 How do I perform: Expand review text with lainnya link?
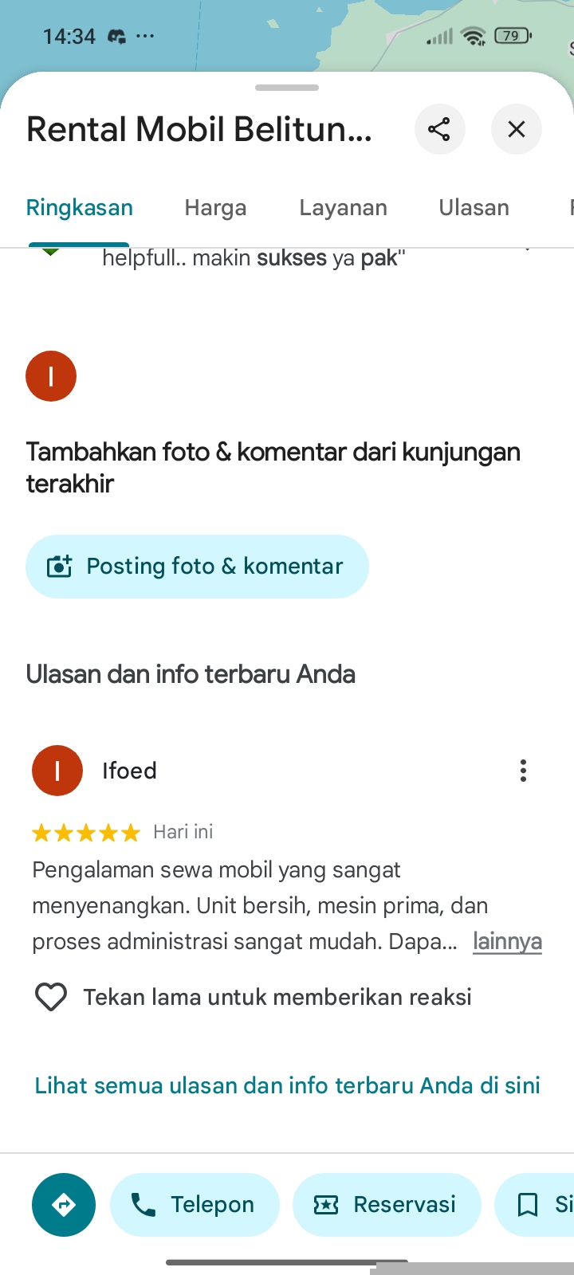(507, 941)
